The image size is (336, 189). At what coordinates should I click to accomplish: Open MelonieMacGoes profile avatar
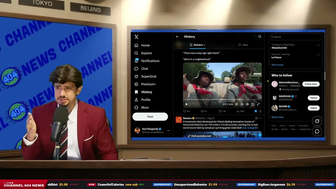pyautogui.click(x=275, y=84)
